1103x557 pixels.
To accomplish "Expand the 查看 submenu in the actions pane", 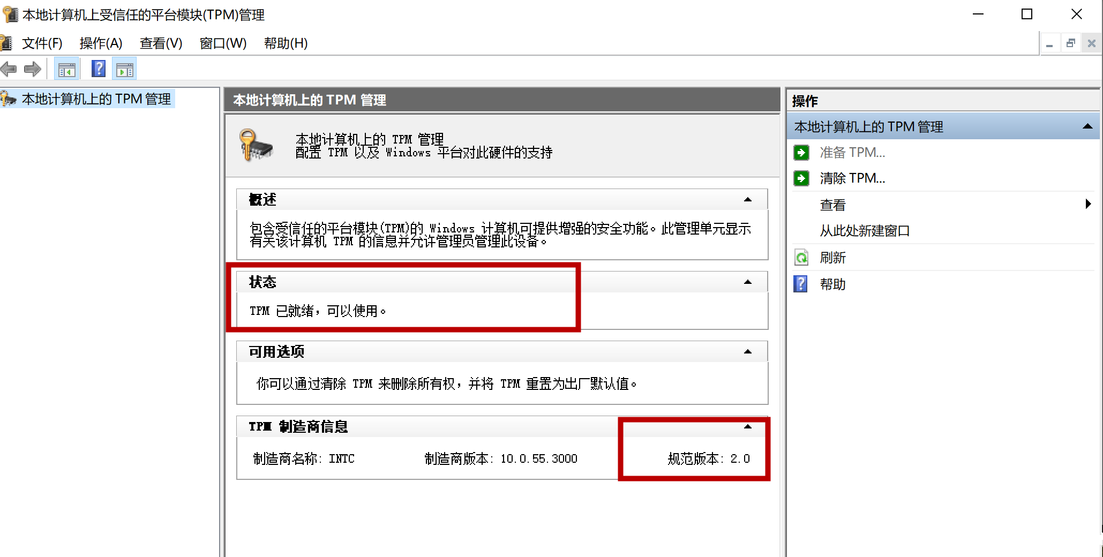I will click(x=1088, y=204).
